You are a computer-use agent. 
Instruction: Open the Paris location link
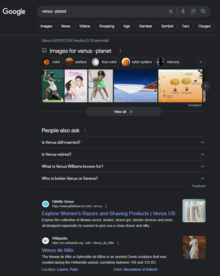point(74,269)
